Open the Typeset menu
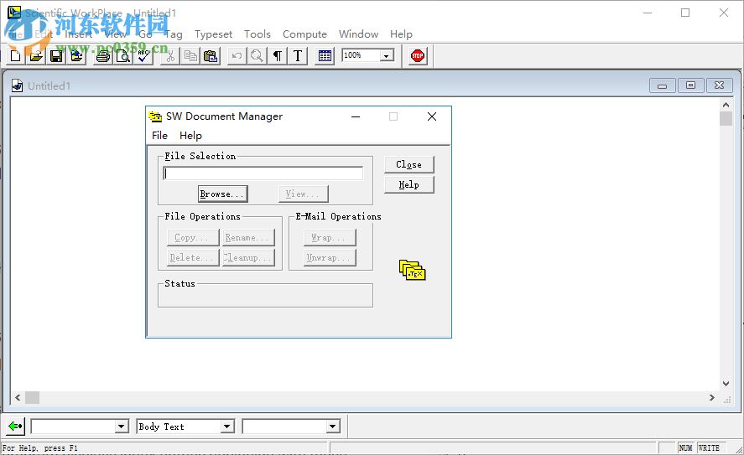The width and height of the screenshot is (744, 455). point(213,34)
